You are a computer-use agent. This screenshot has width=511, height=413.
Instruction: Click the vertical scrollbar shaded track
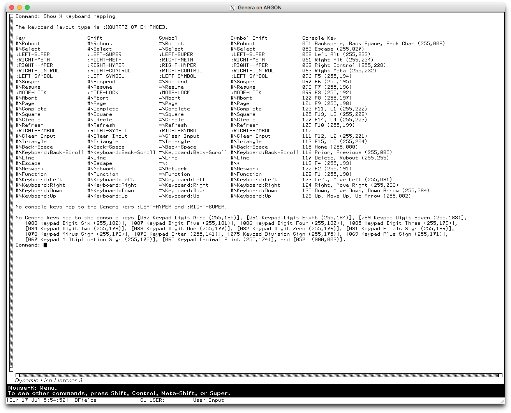(x=11, y=194)
